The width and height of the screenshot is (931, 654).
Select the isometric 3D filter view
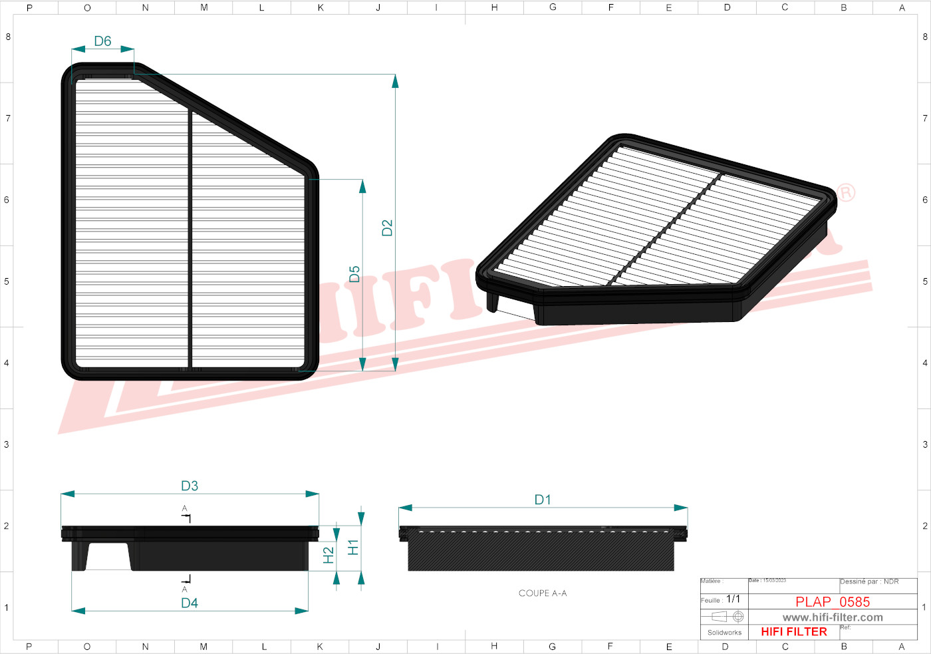[x=655, y=230]
